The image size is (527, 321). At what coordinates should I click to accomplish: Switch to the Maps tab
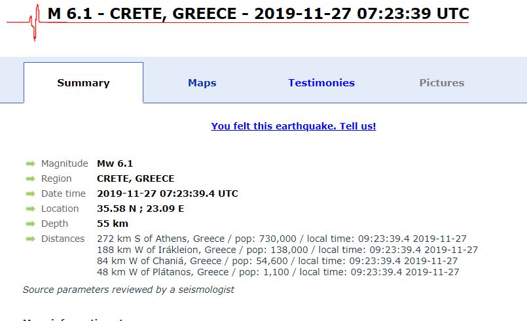pos(202,82)
